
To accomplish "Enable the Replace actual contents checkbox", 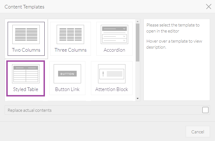I will pyautogui.click(x=205, y=110).
